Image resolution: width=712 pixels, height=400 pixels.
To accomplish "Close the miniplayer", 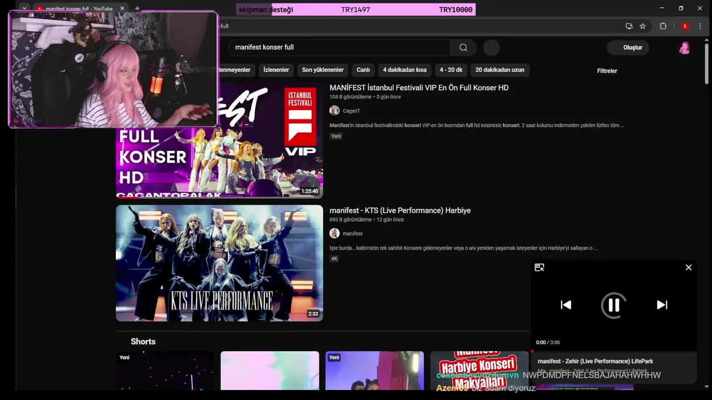I will (x=689, y=267).
